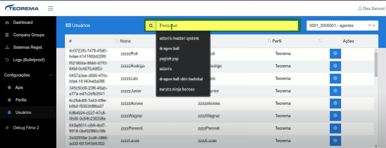This screenshot has height=148, width=386.
Task: Toggle the sidebar with the hamburger icon
Action: click(50, 9)
